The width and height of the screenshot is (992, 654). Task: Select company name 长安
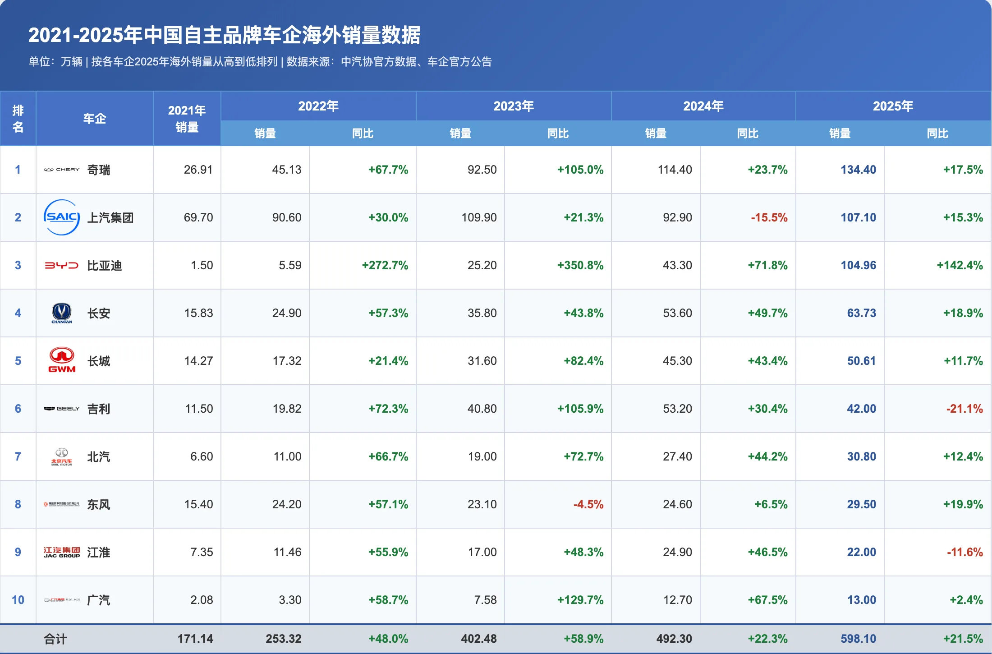coord(99,313)
